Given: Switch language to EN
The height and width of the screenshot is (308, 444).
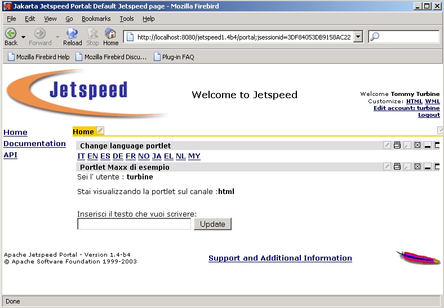Looking at the screenshot, I should click(92, 156).
